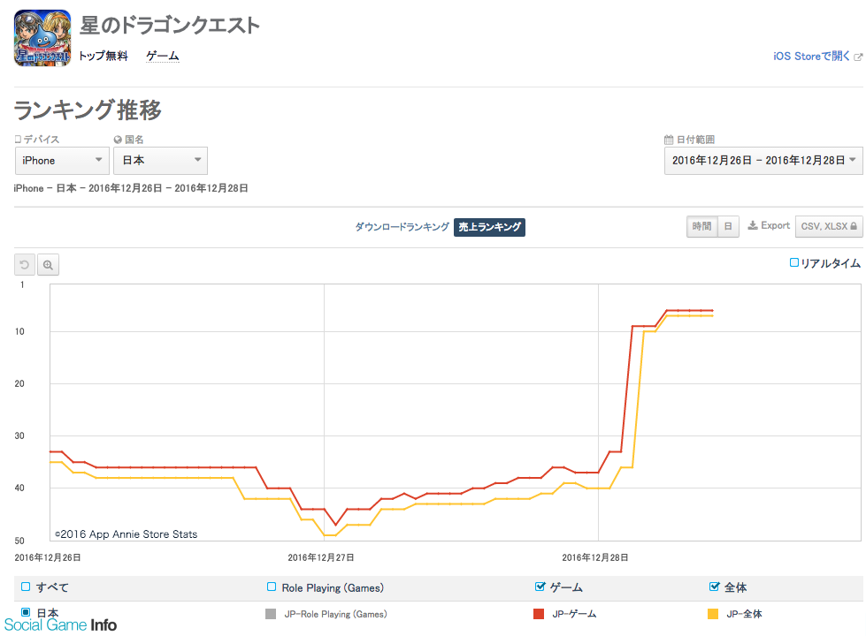Uncheck the ゲーム checkbox
This screenshot has width=866, height=636.
[540, 587]
